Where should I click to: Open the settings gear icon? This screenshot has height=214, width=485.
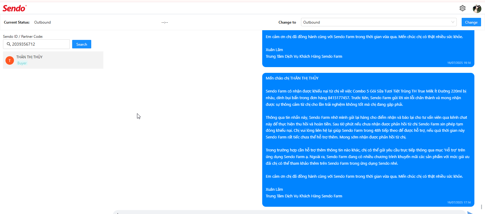[x=462, y=8]
